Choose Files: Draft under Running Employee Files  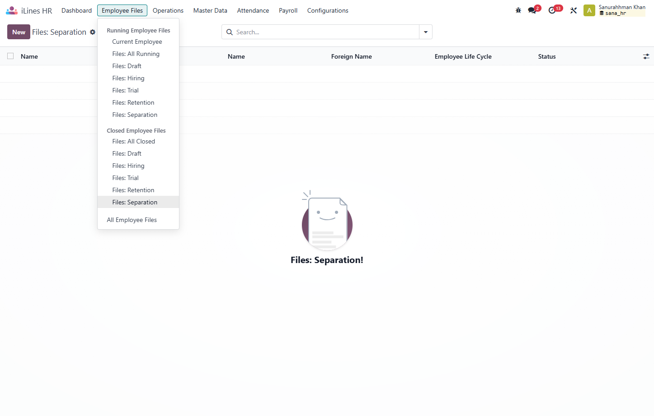coord(138,66)
